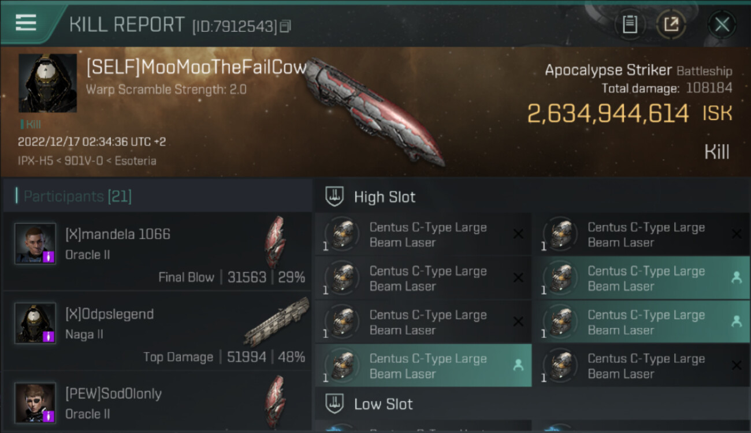The image size is (751, 433).
Task: Select the mandela 1066 pilot portrait
Action: 35,244
